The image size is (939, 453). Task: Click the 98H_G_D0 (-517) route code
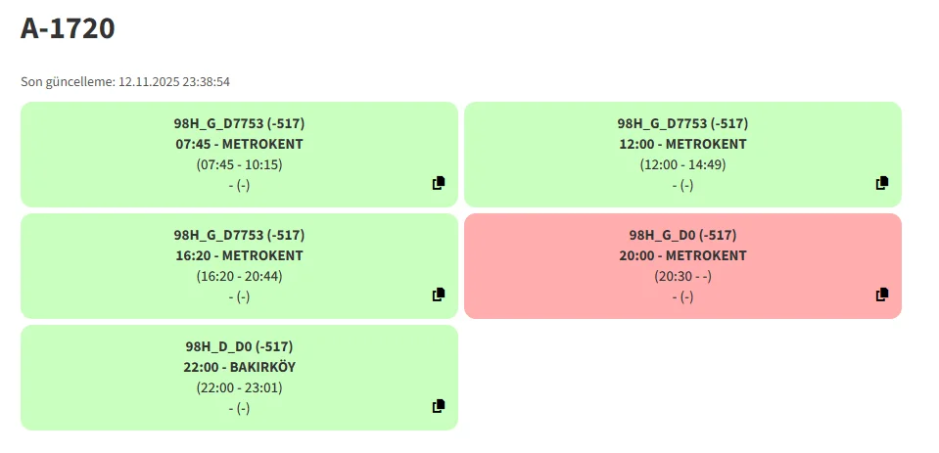pyautogui.click(x=682, y=235)
